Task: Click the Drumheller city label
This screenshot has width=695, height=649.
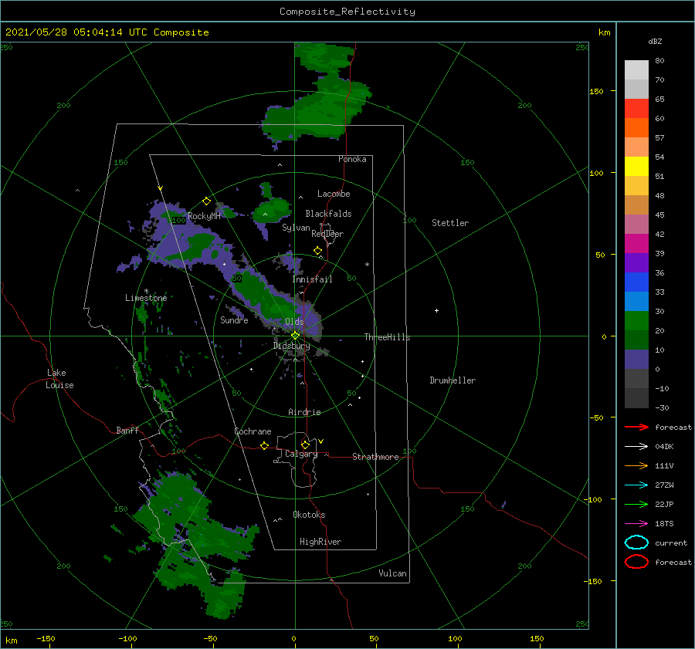Action: (453, 380)
